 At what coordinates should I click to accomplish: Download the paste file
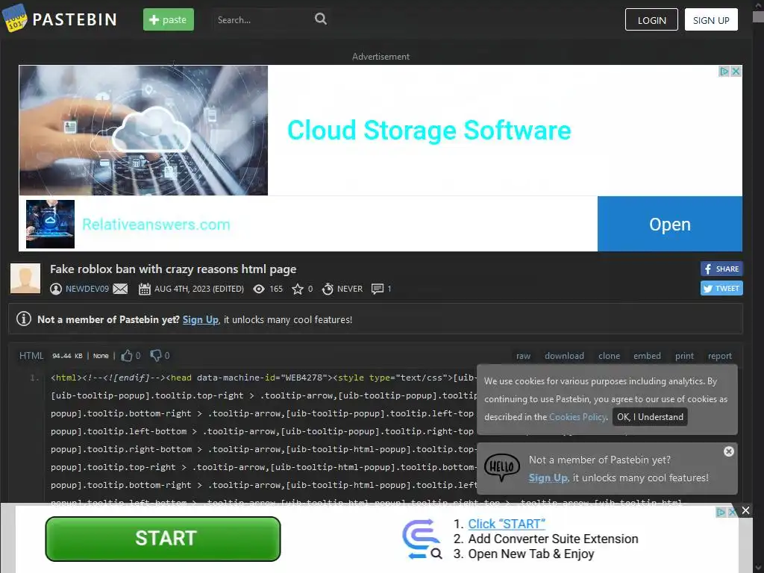pos(564,356)
